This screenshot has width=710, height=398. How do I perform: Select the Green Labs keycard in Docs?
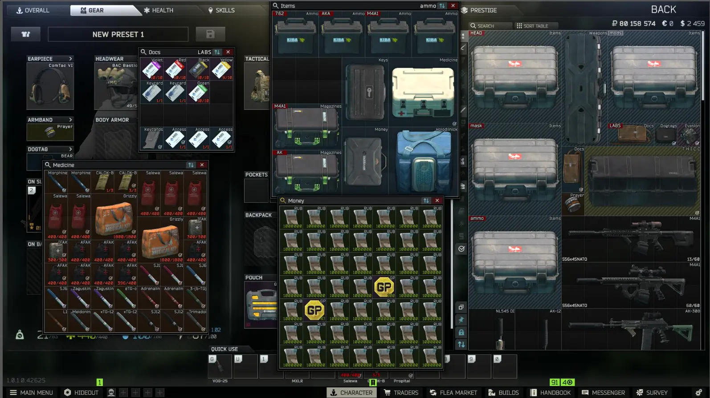(x=198, y=92)
